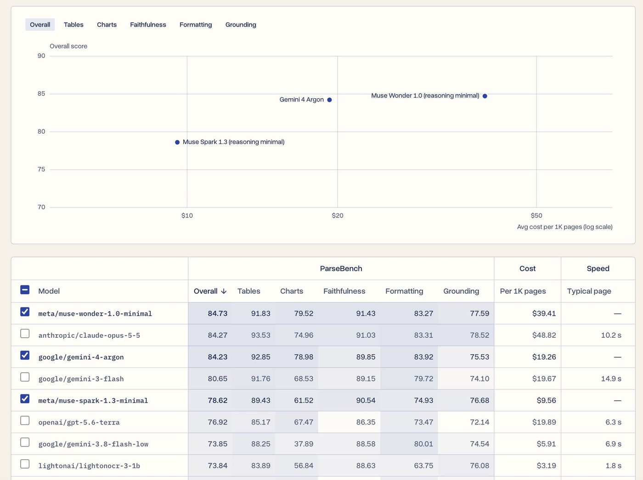The width and height of the screenshot is (643, 480).
Task: Sort by the Faithfulness column header
Action: pyautogui.click(x=344, y=291)
